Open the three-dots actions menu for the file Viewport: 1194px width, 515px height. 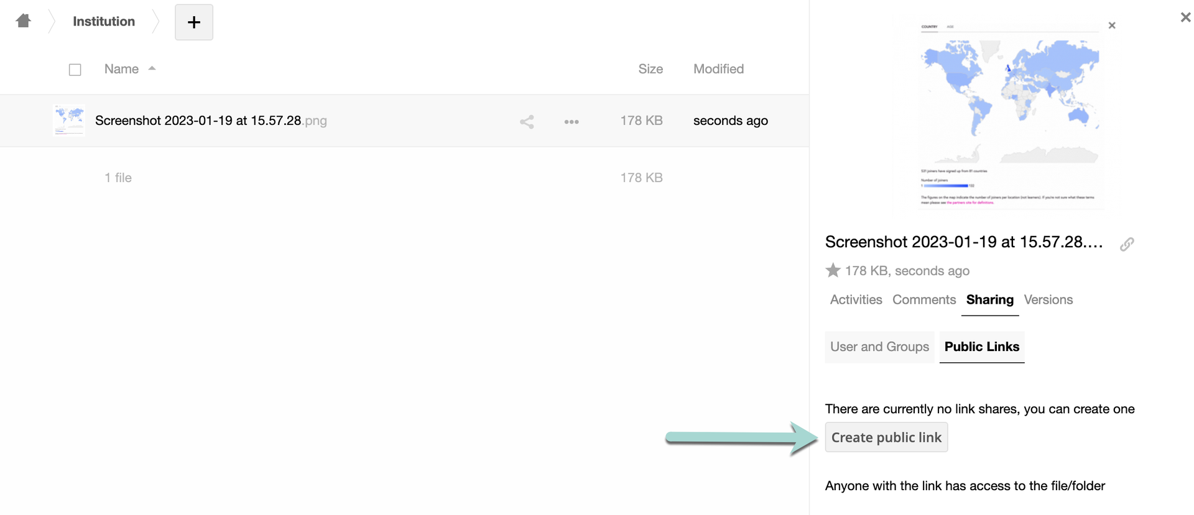pyautogui.click(x=572, y=122)
